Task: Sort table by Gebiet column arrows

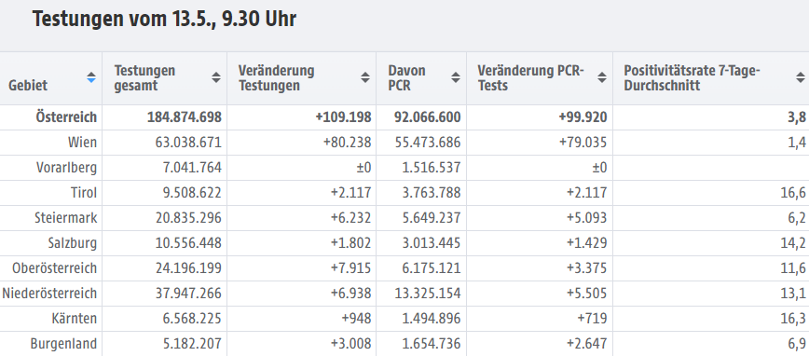Action: 91,77
